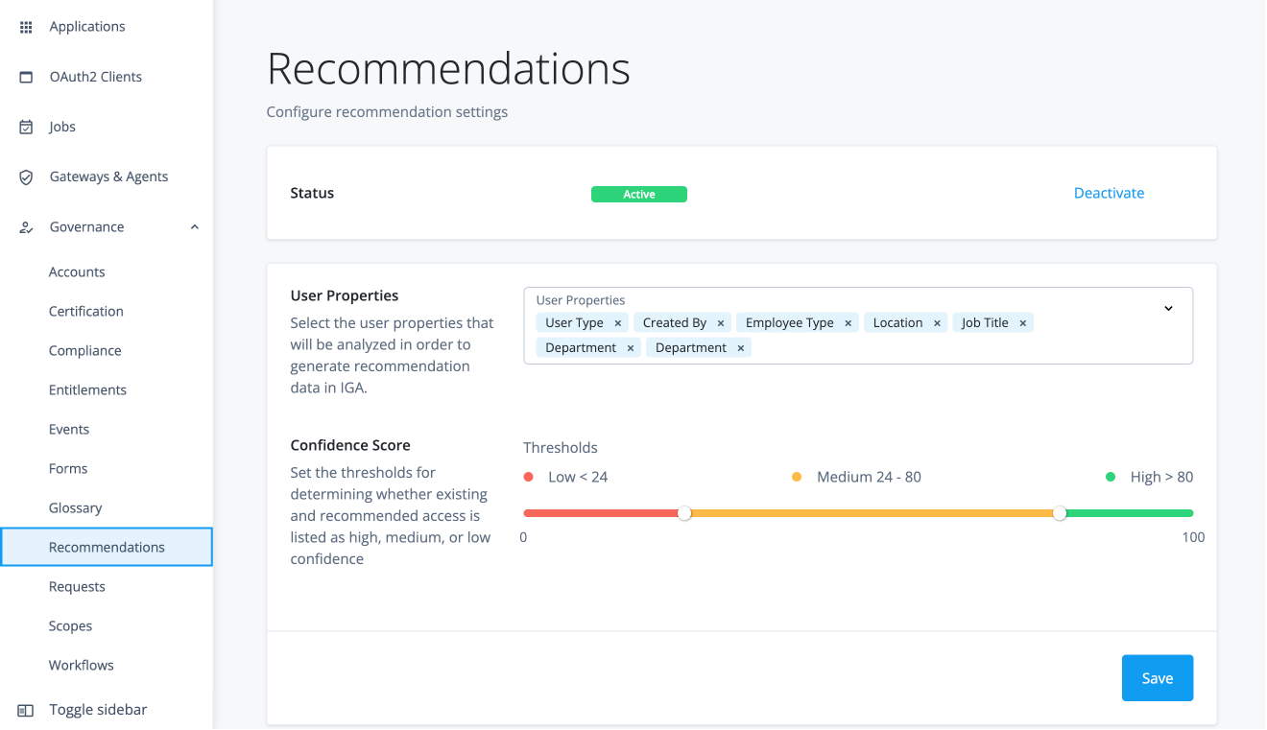The width and height of the screenshot is (1267, 730).
Task: Collapse the Governance section chevron
Action: tap(195, 226)
